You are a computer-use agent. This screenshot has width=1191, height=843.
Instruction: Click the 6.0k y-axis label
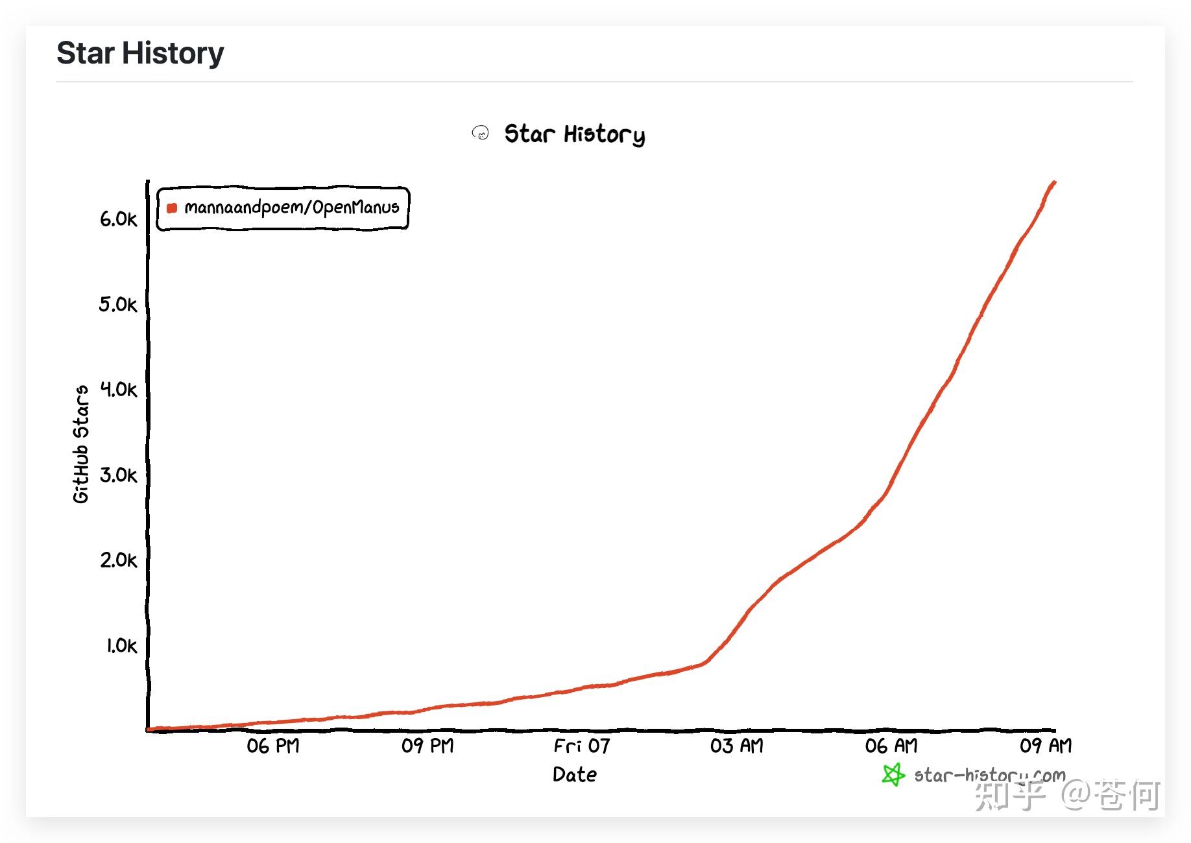(x=118, y=219)
